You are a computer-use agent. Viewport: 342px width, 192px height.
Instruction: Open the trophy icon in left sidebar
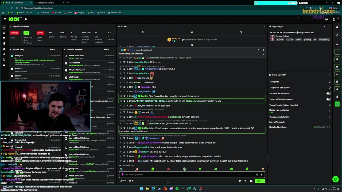4,43
